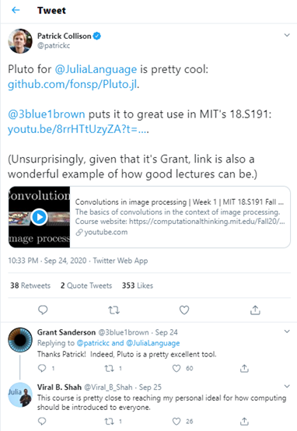297x431 pixels.
Task: View the 2 Quote Tweets
Action: [x=86, y=286]
